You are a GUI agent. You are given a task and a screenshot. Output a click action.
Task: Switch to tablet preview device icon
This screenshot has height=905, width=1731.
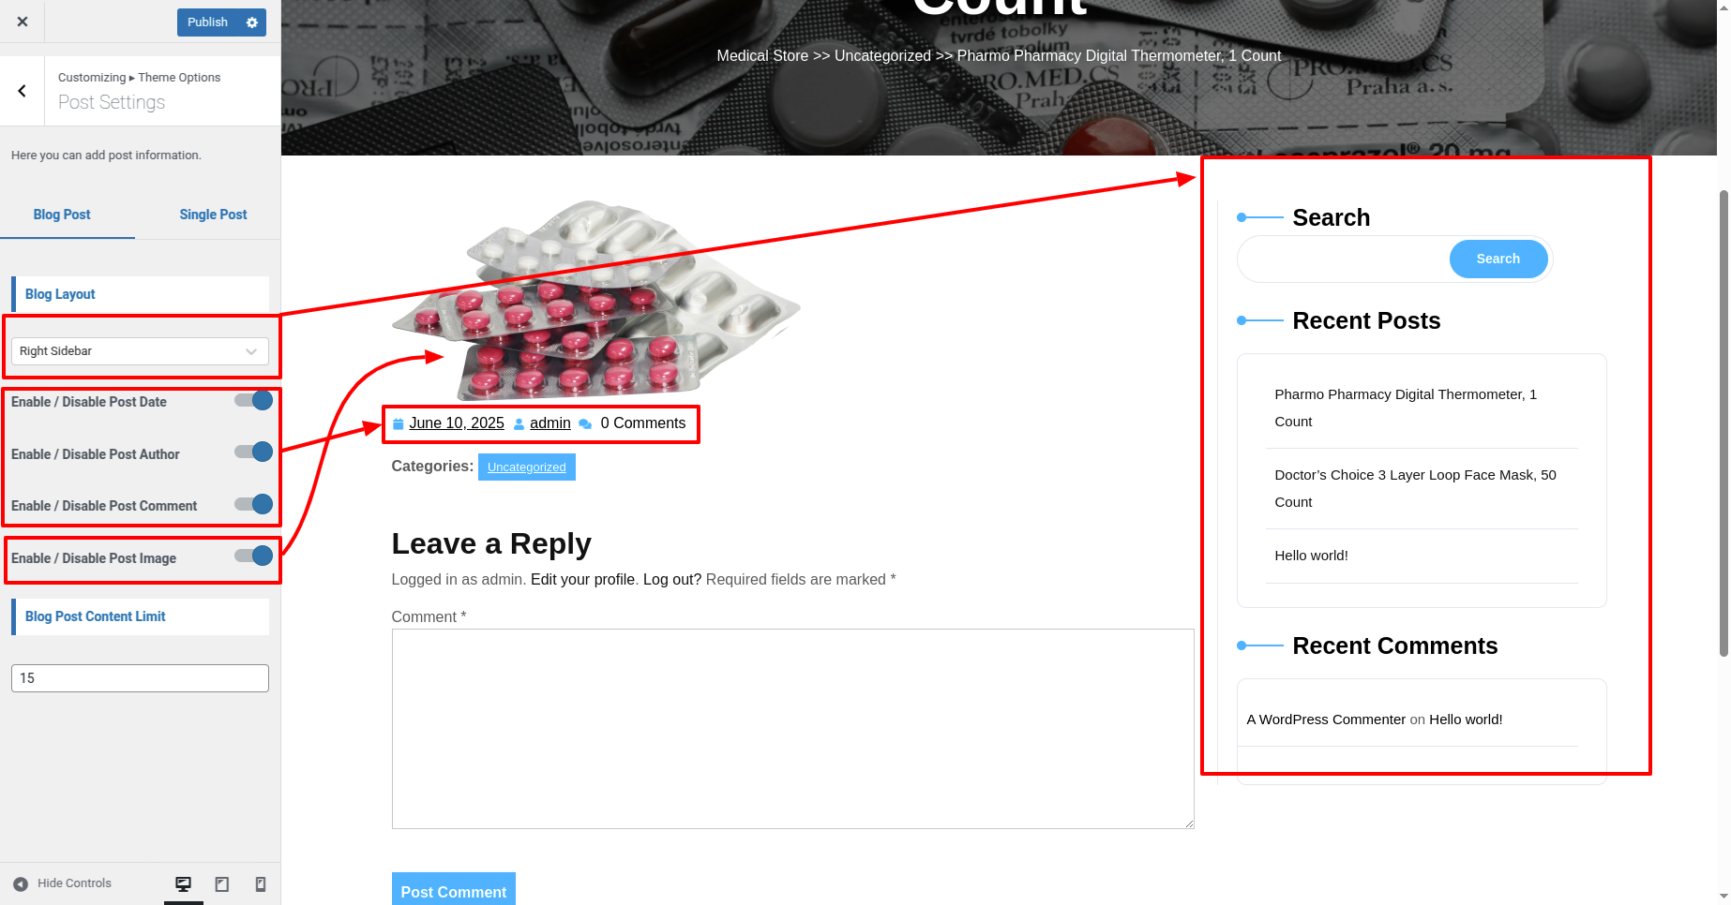[222, 883]
